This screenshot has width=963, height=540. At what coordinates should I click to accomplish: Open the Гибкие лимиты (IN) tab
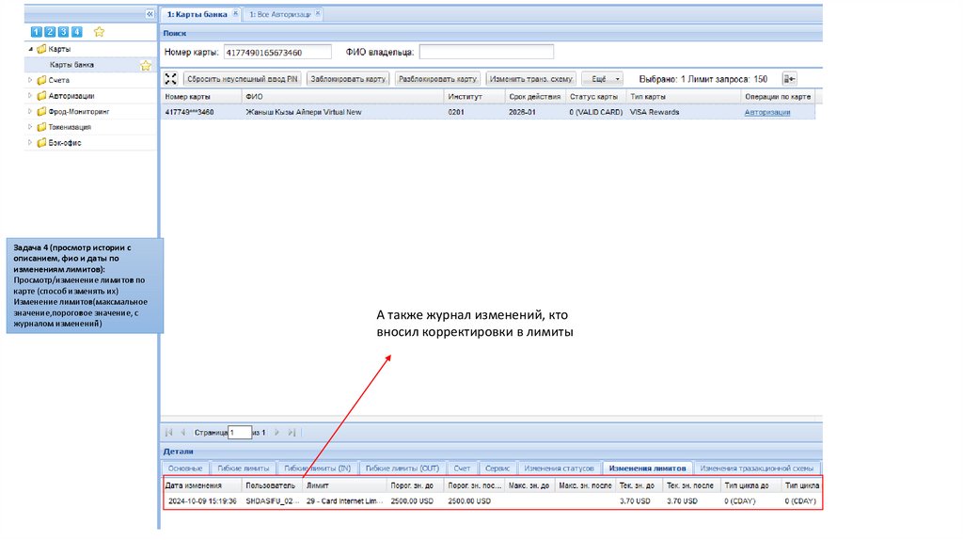tap(317, 469)
